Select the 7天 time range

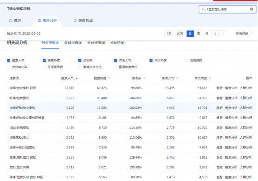tap(169, 34)
